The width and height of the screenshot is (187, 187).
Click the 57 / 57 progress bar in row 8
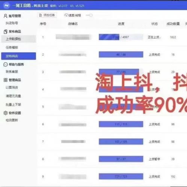121,159
